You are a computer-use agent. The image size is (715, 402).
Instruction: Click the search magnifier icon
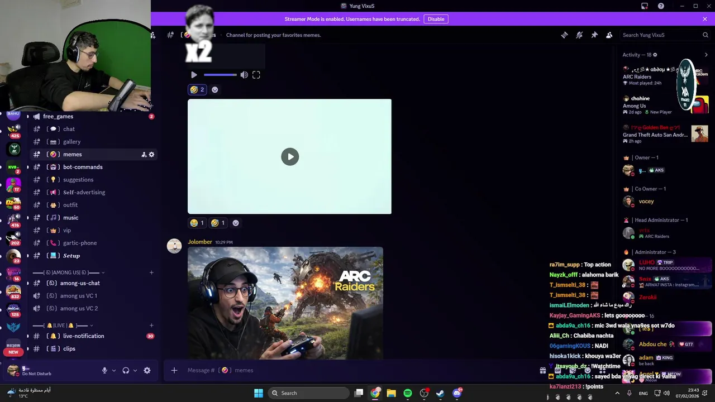pyautogui.click(x=706, y=35)
